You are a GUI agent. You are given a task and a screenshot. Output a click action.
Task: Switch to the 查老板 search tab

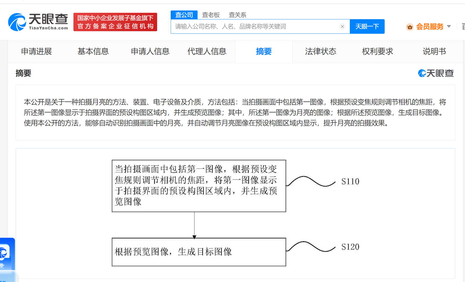211,15
